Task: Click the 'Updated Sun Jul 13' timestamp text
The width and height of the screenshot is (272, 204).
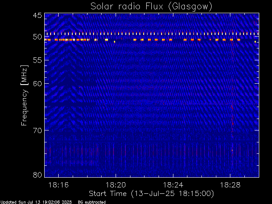Action: pyautogui.click(x=36, y=202)
